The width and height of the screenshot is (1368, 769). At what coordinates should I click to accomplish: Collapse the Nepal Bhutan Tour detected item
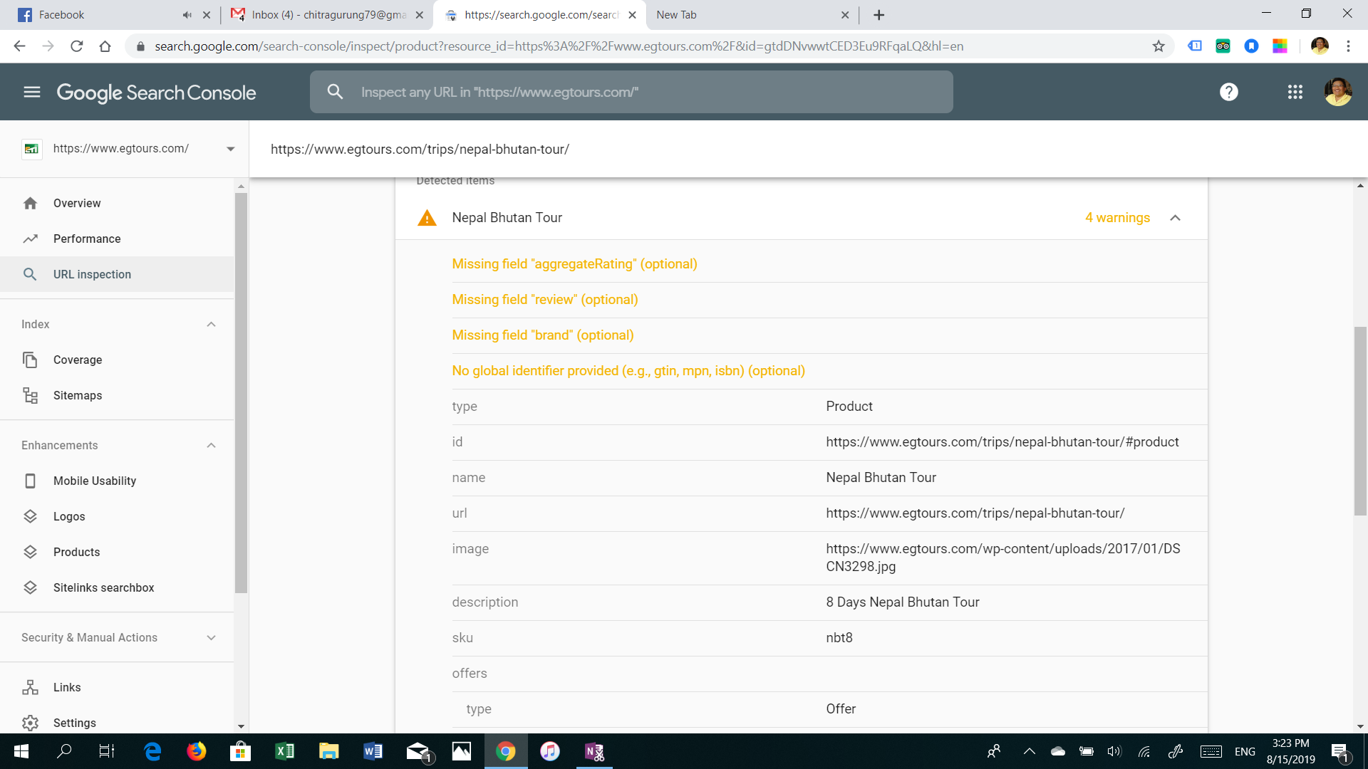(x=1175, y=218)
